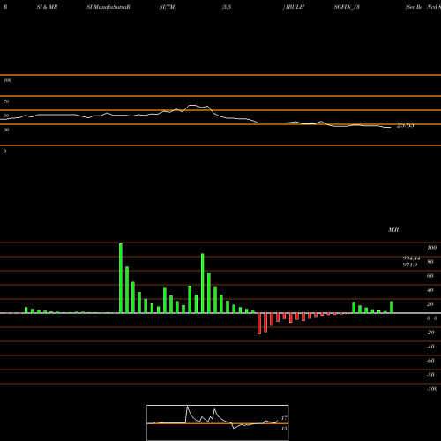The width and height of the screenshot is (441, 441).
Task: Click the 'SI MunafaSutraR' header text
Action: coord(108,7)
